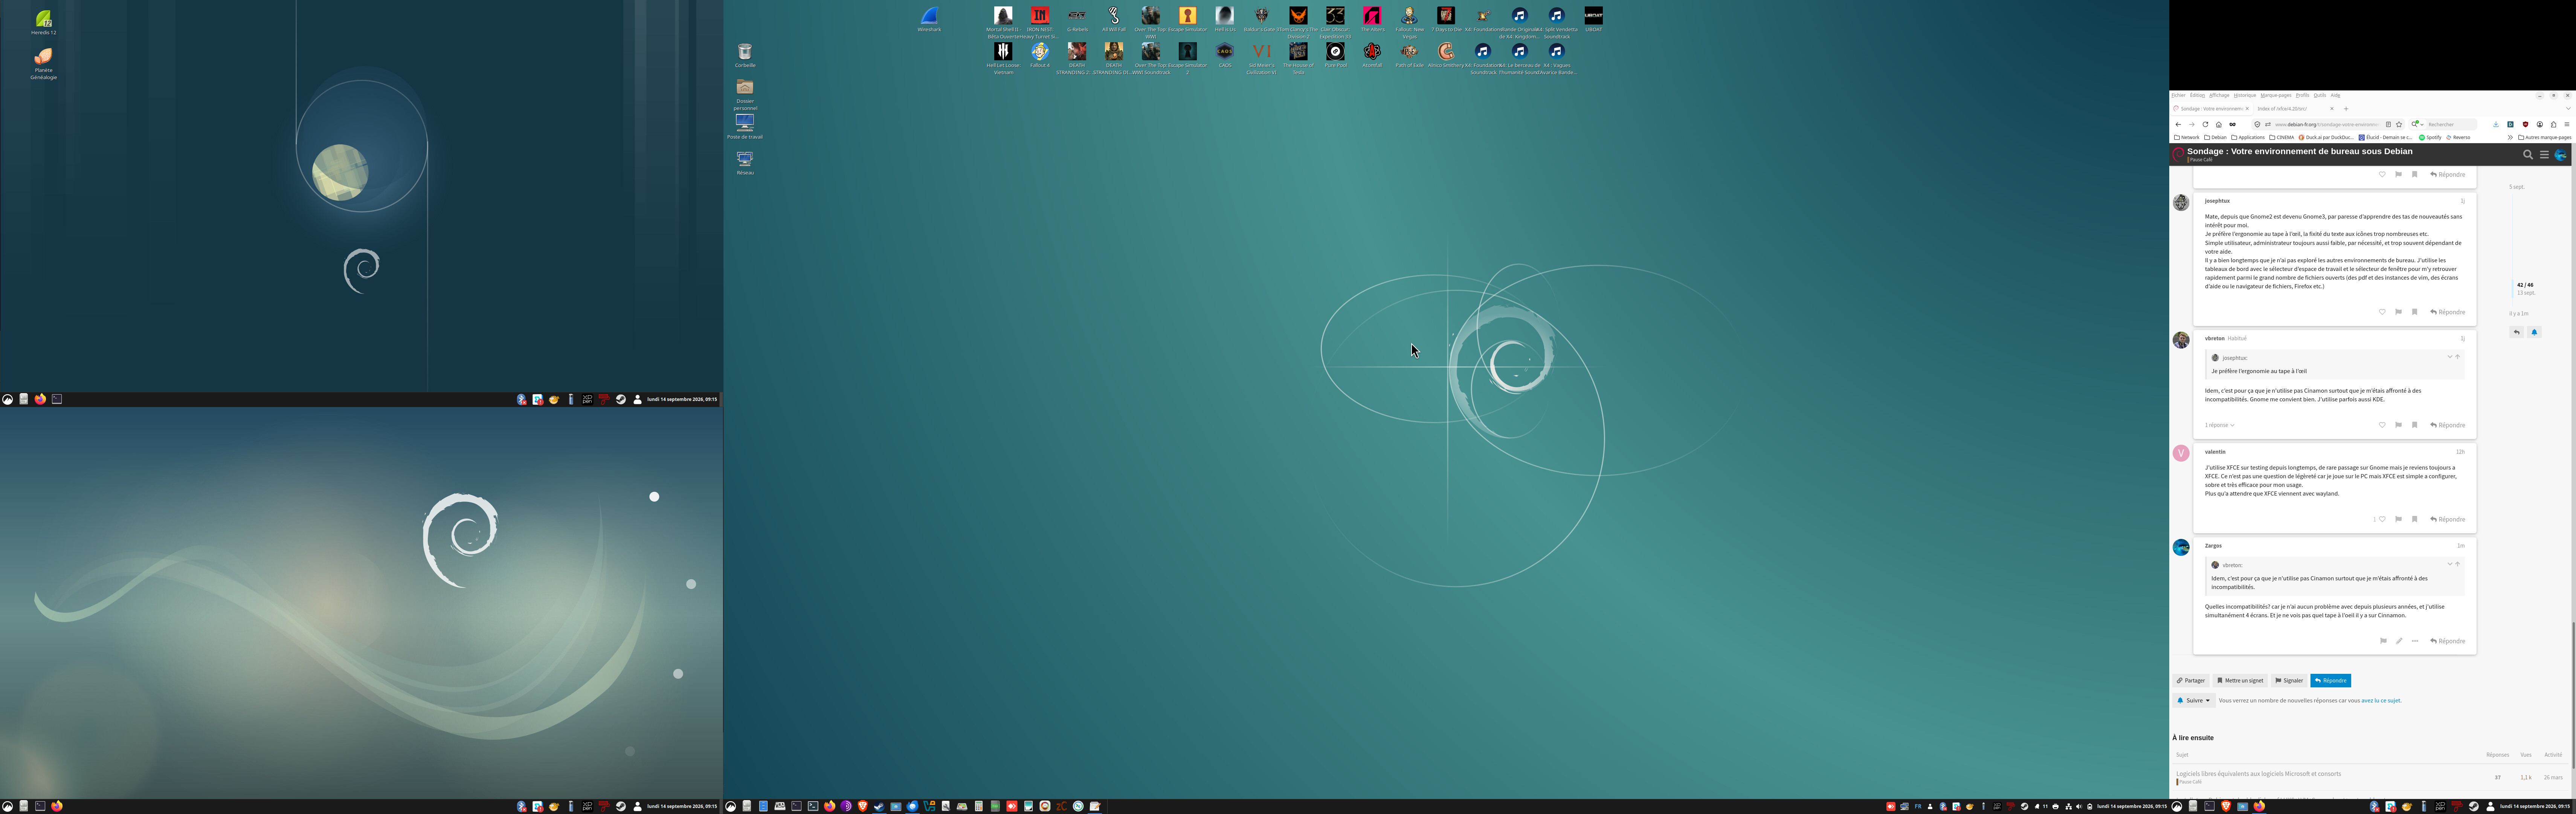The height and width of the screenshot is (814, 2576).
Task: Expand the Suivre notification dropdown
Action: click(2194, 701)
